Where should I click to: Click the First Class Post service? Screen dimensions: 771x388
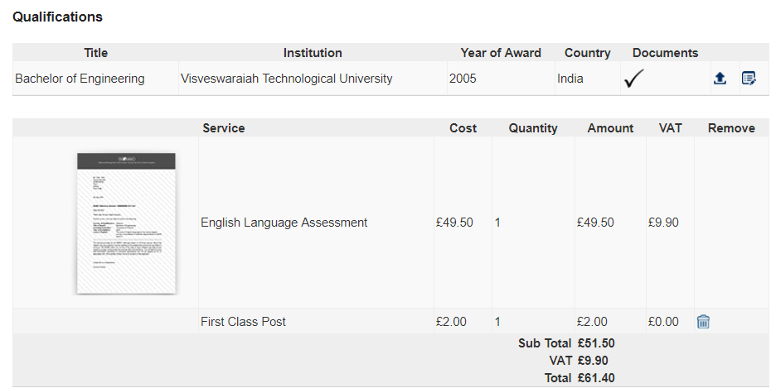(x=243, y=322)
